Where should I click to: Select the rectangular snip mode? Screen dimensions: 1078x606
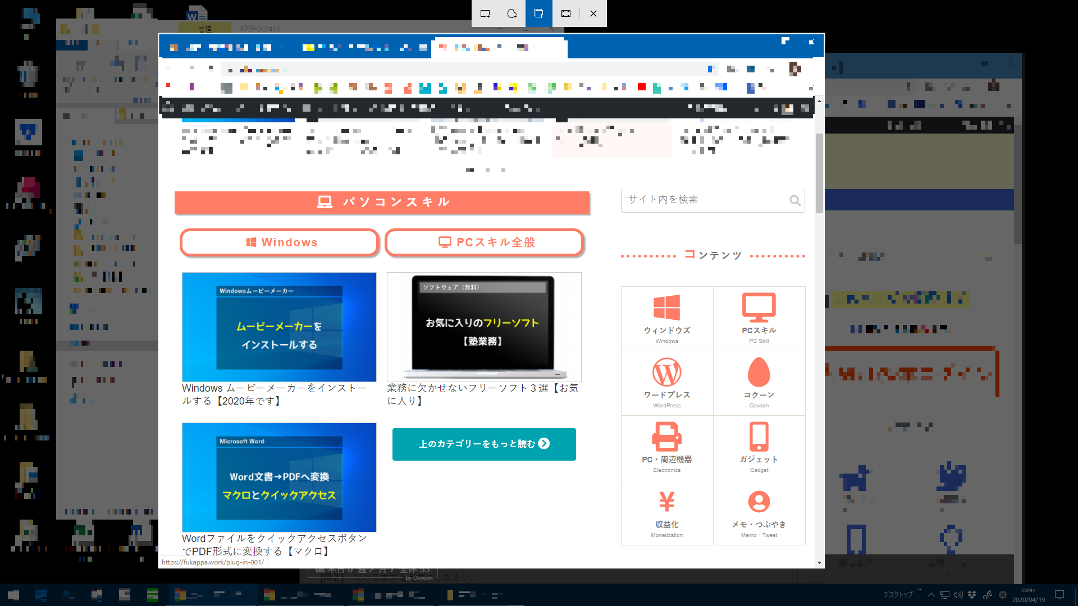[x=485, y=13]
